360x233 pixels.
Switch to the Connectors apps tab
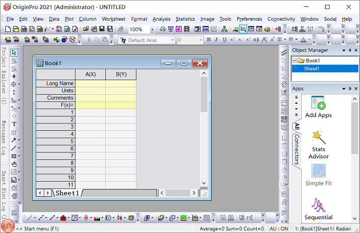pos(297,150)
